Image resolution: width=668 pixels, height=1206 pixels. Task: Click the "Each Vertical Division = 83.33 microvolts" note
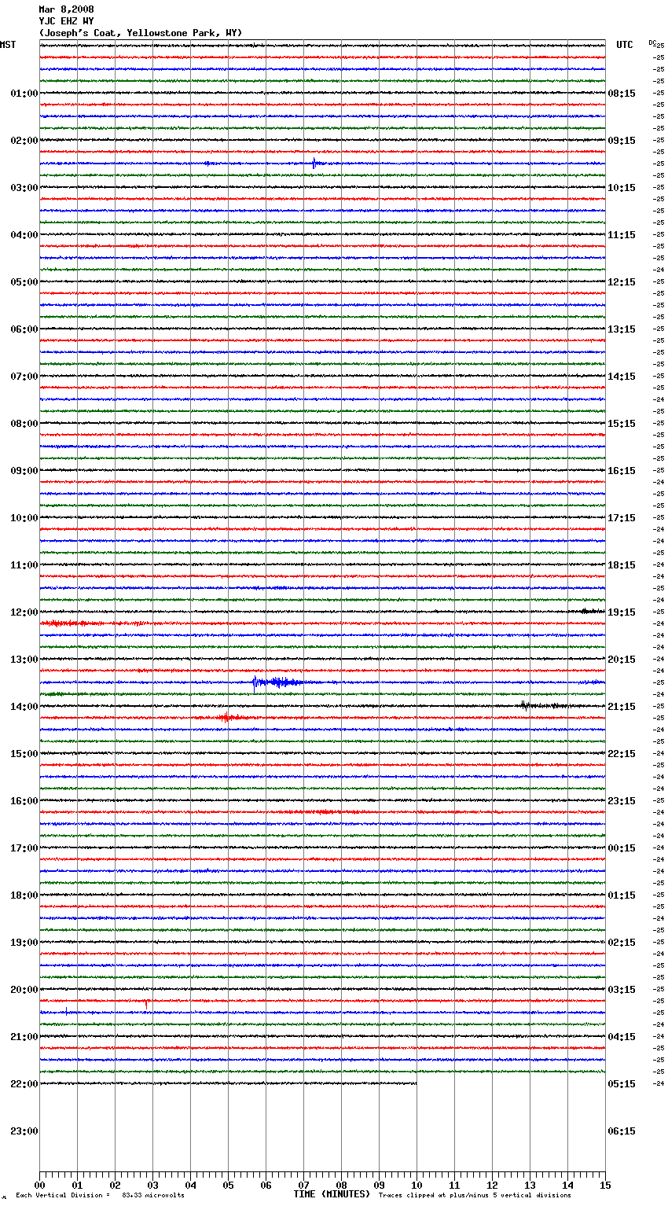tap(100, 1196)
